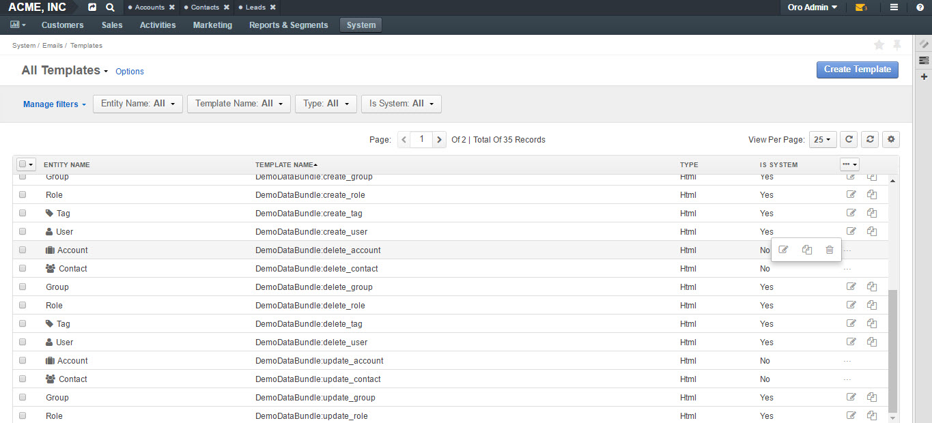Open the All Templates grid view dropdown

click(65, 70)
